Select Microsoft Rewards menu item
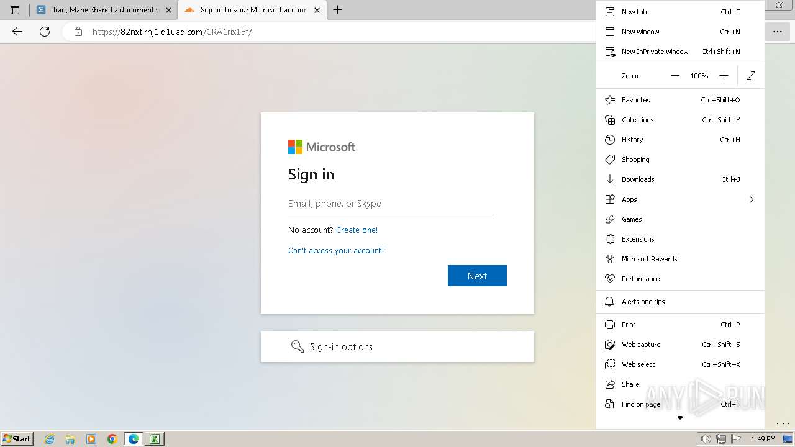Viewport: 795px width, 447px height. pyautogui.click(x=680, y=259)
